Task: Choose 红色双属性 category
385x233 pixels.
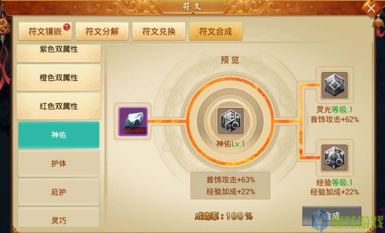Action: (x=59, y=106)
